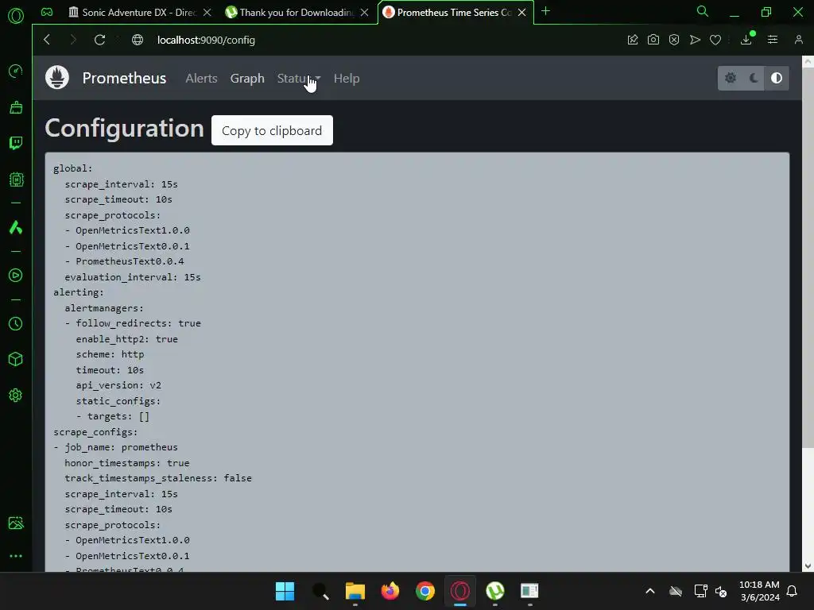The image size is (814, 610).
Task: Click the edit/pinboard icon in address bar
Action: [632, 40]
